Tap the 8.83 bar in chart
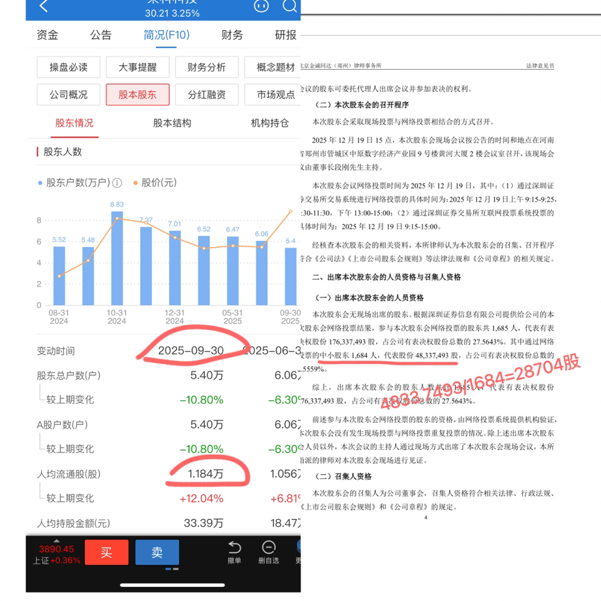This screenshot has height=601, width=601. [117, 258]
